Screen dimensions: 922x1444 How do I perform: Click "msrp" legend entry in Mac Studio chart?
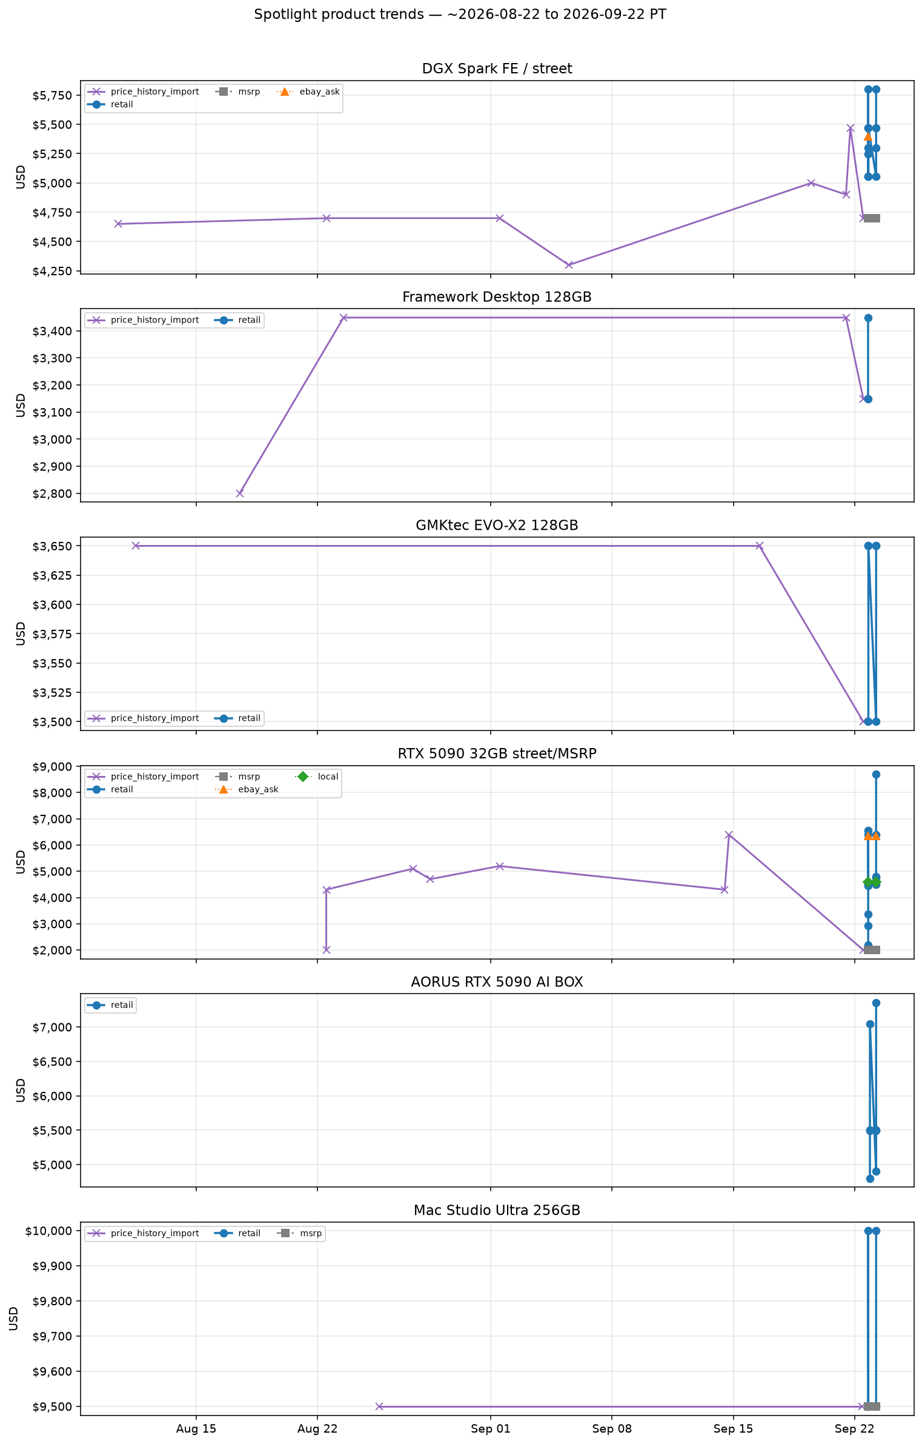click(x=300, y=1234)
